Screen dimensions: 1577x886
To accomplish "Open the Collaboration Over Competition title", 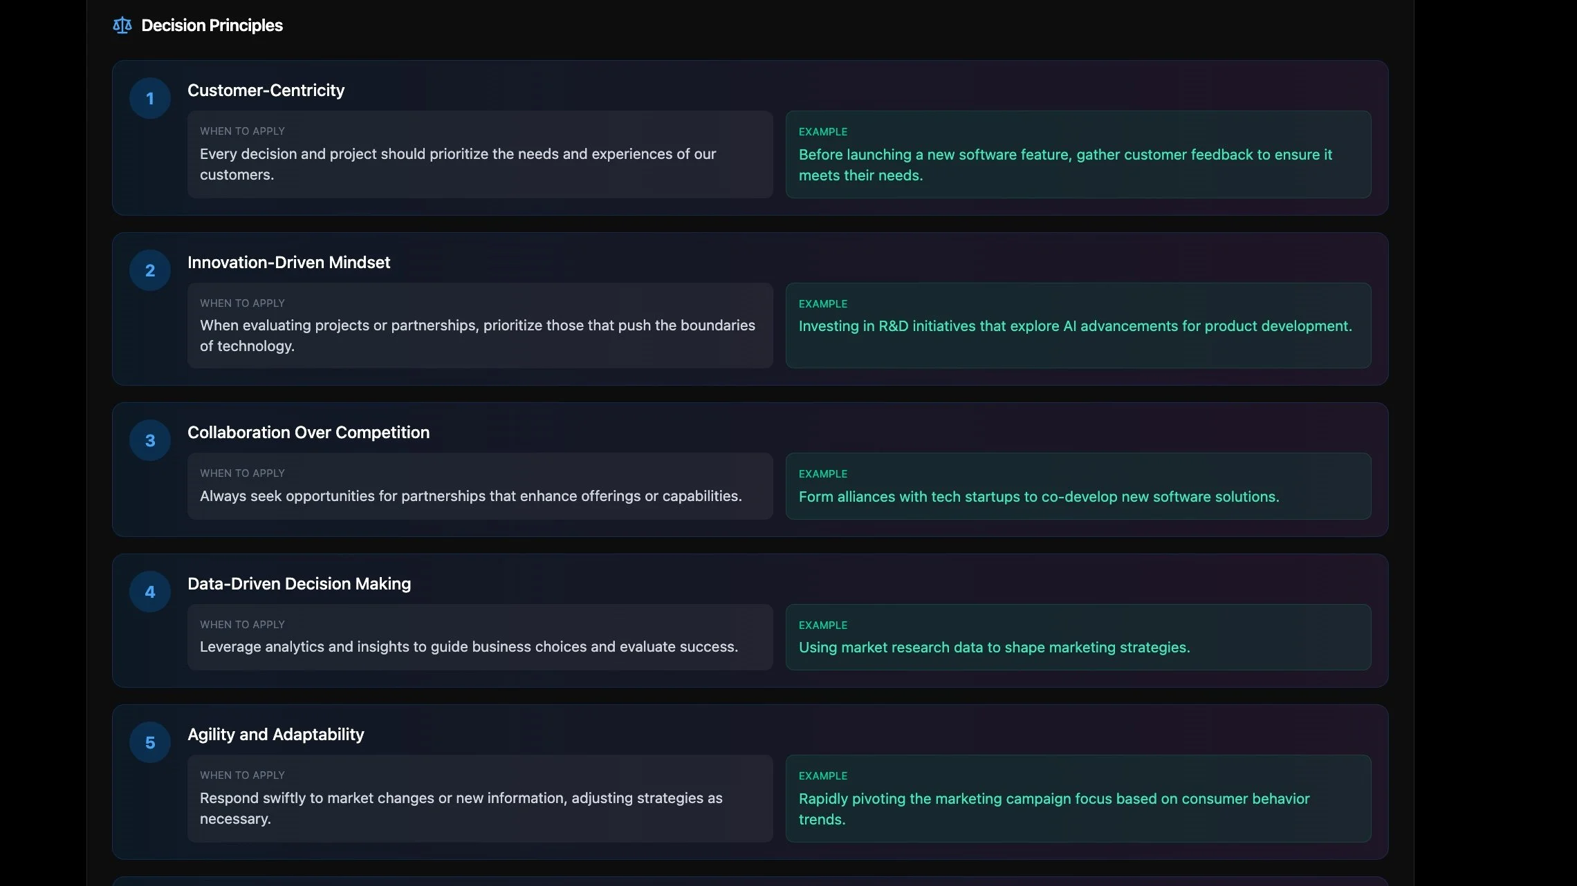I will pos(308,433).
